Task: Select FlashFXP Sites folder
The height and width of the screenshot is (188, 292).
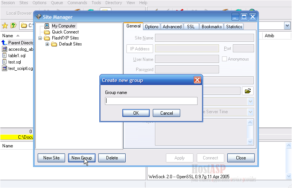Action: tap(65, 38)
